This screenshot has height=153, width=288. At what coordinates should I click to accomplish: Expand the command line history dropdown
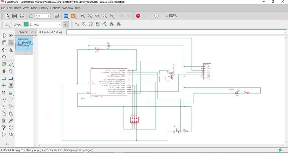[285, 32]
